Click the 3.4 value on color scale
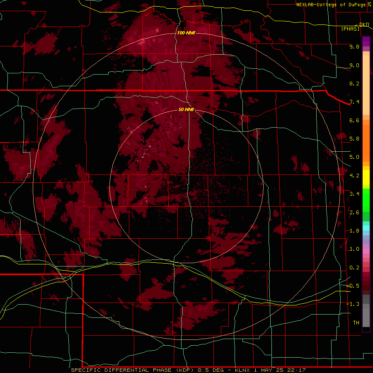The height and width of the screenshot is (373, 373). pos(354,194)
